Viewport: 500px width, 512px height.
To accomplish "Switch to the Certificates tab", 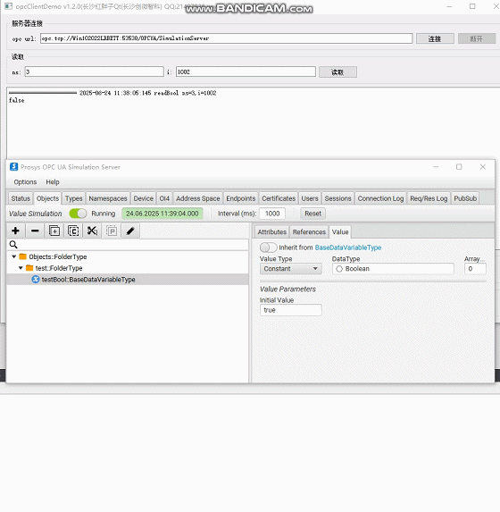I will pos(279,198).
